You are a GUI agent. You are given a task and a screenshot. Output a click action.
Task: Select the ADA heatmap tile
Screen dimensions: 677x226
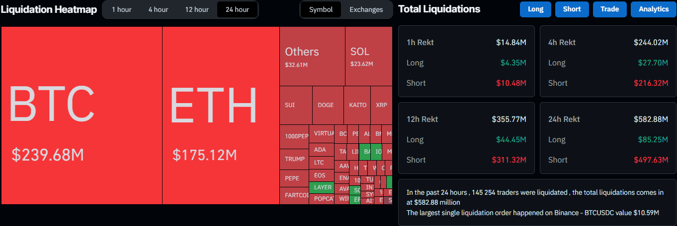click(x=322, y=150)
